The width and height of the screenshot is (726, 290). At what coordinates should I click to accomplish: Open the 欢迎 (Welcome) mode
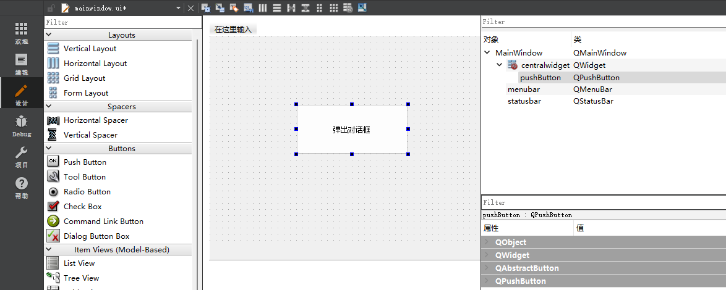(x=21, y=33)
